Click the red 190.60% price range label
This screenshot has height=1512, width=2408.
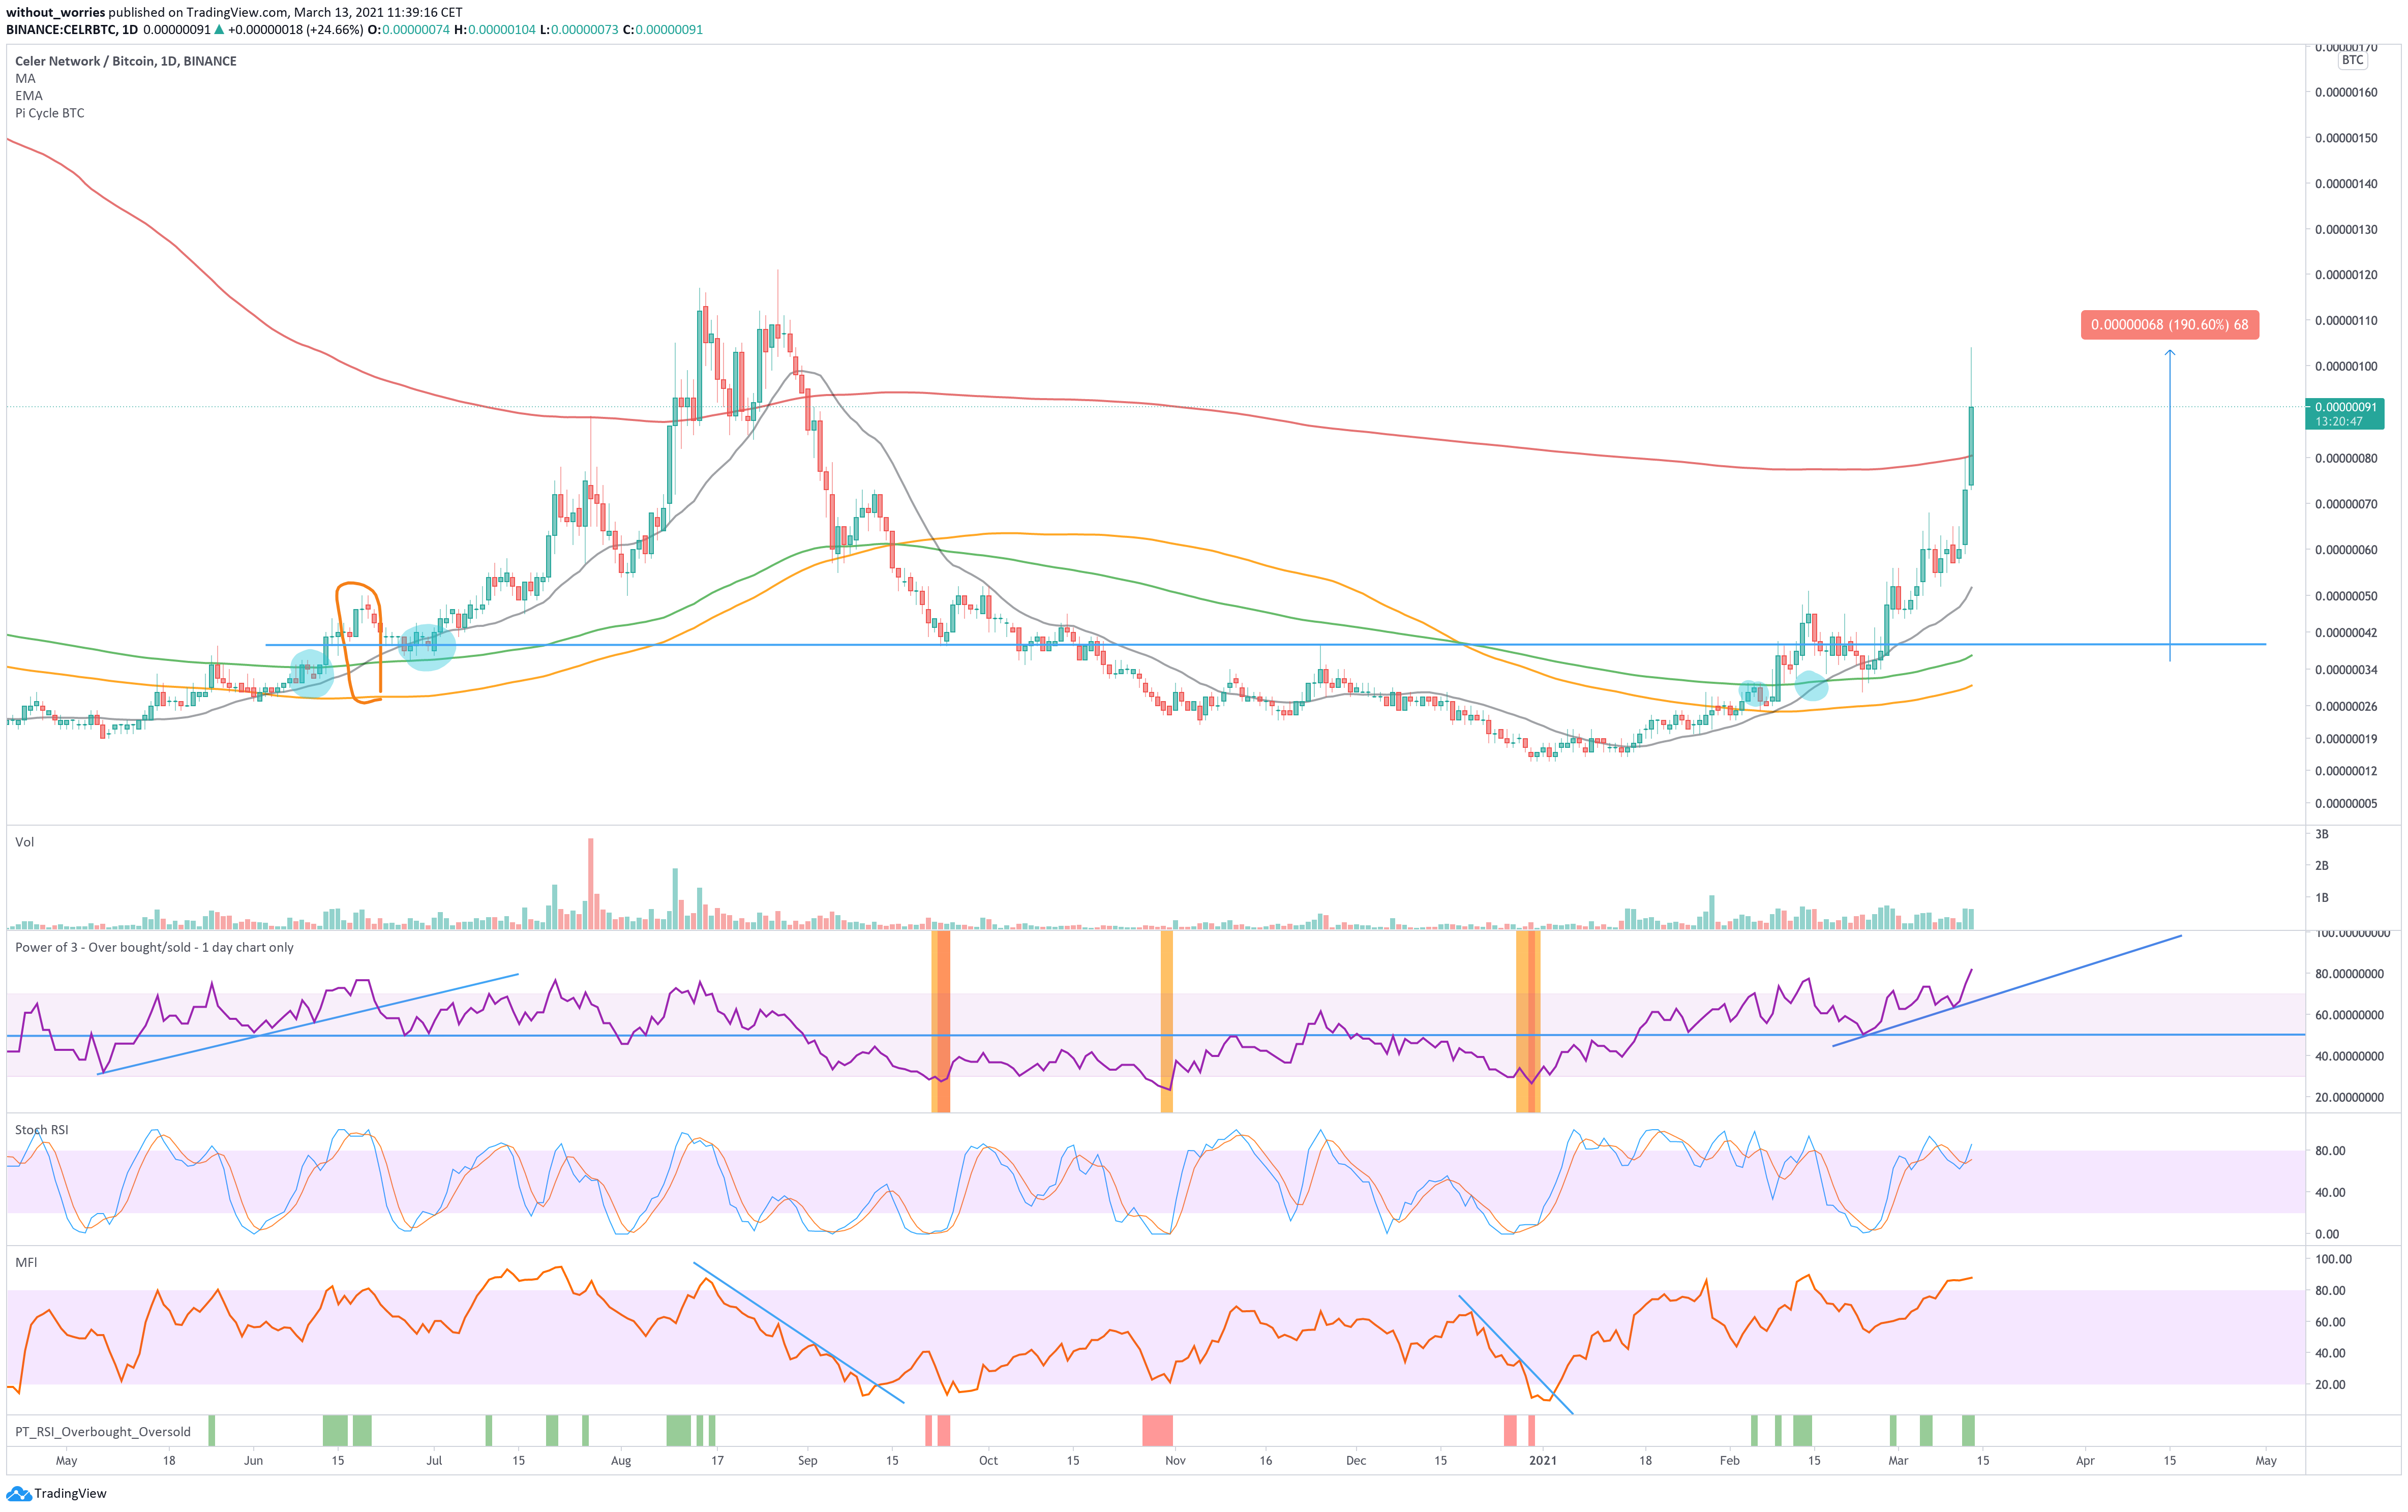pos(2169,325)
